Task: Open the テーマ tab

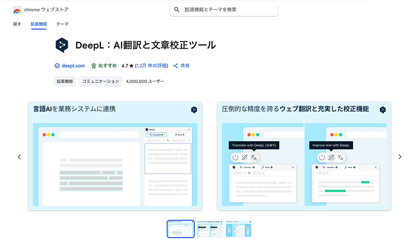Action: click(x=63, y=24)
